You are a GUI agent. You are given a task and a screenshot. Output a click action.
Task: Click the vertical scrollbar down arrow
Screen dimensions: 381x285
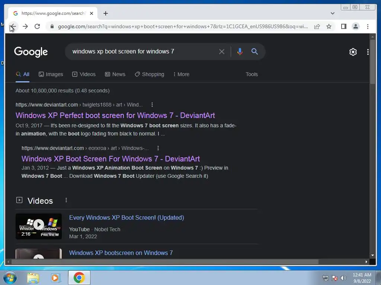click(372, 255)
